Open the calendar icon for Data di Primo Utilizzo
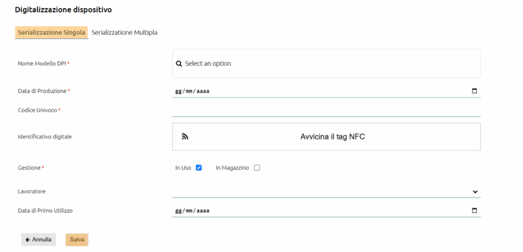The image size is (523, 252). pyautogui.click(x=474, y=211)
